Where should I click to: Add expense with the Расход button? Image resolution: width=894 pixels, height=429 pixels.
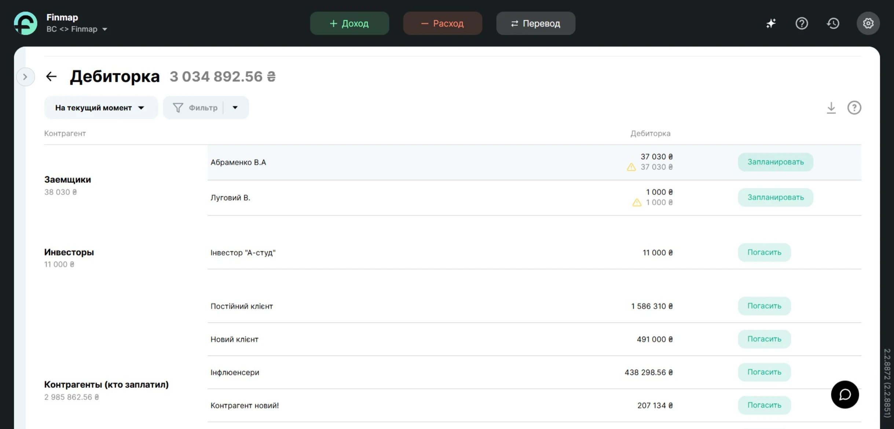(x=443, y=23)
